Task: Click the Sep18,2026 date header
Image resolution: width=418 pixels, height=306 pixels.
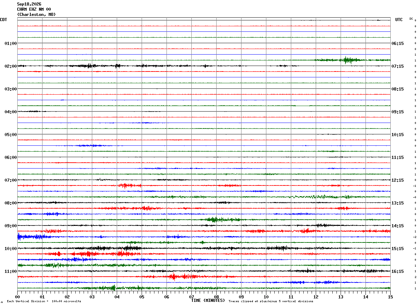Action: (29, 4)
